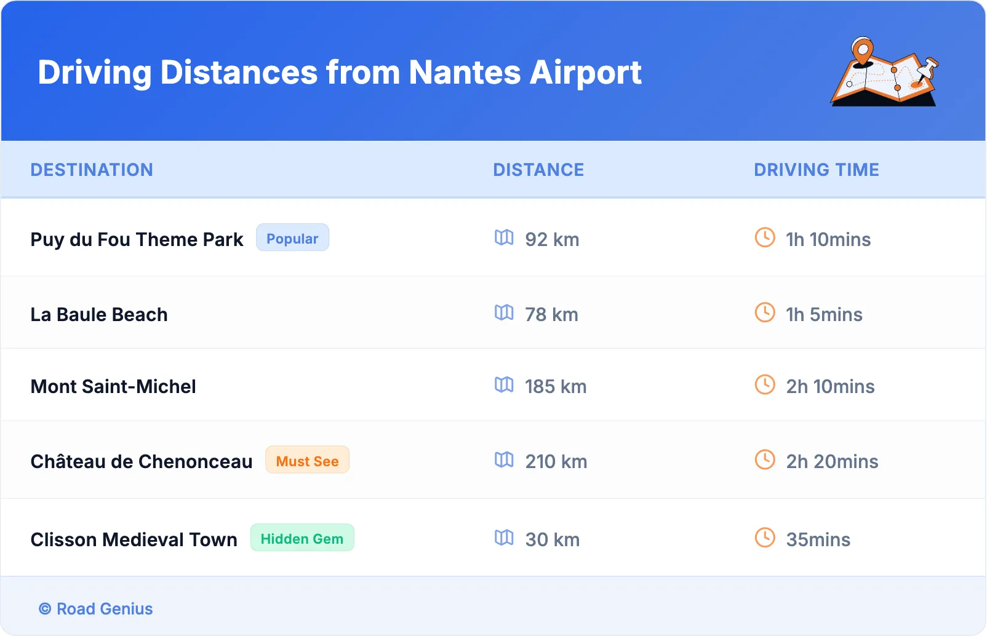
Task: Select Mont Saint-Michel destination
Action: 113,386
